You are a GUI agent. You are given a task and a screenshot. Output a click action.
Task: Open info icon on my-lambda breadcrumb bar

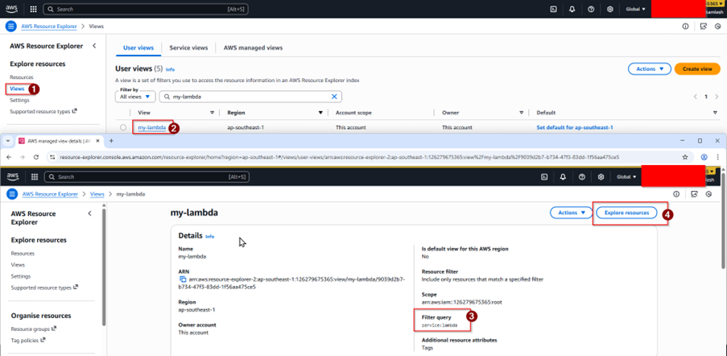pos(676,194)
